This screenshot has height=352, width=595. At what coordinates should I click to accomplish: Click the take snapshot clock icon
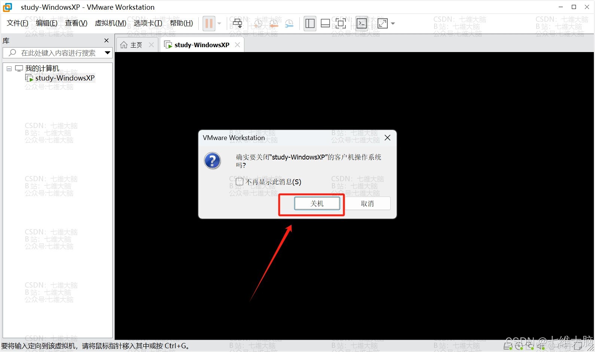pyautogui.click(x=258, y=24)
